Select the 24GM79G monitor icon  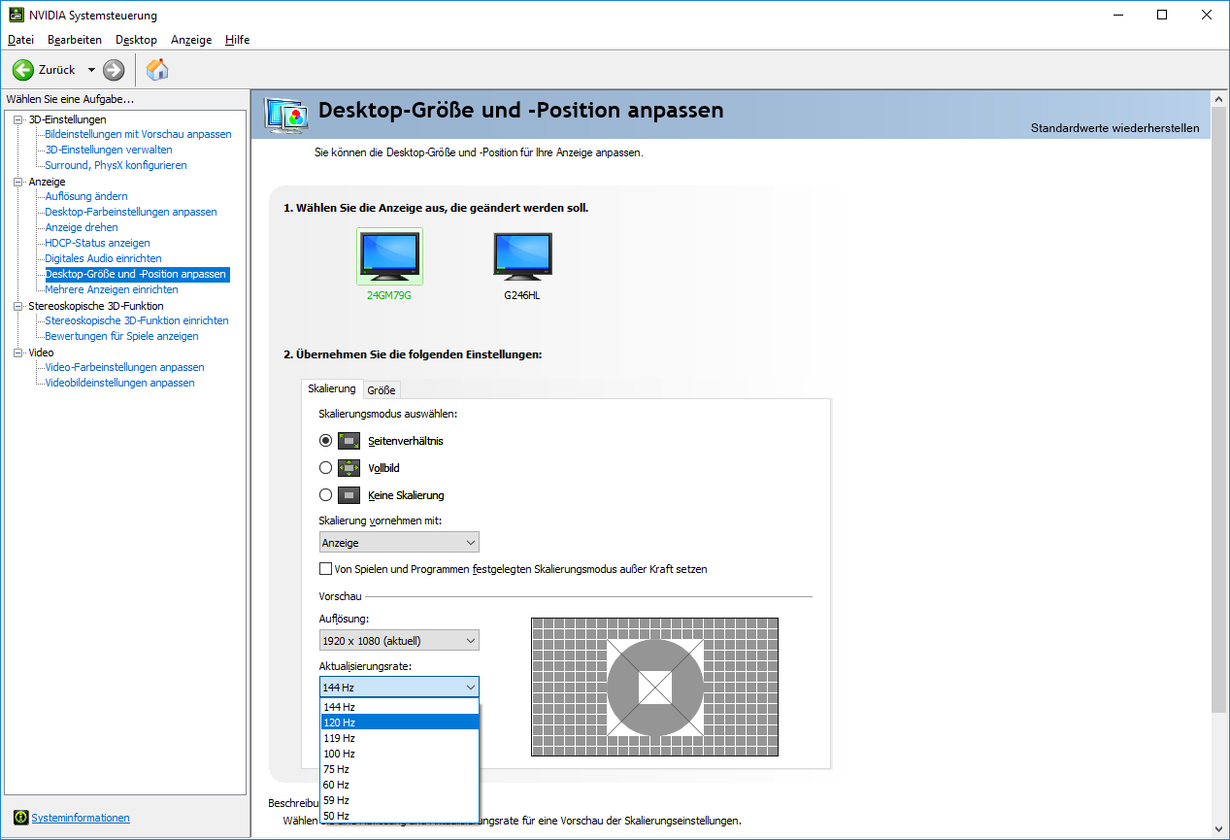click(x=389, y=255)
